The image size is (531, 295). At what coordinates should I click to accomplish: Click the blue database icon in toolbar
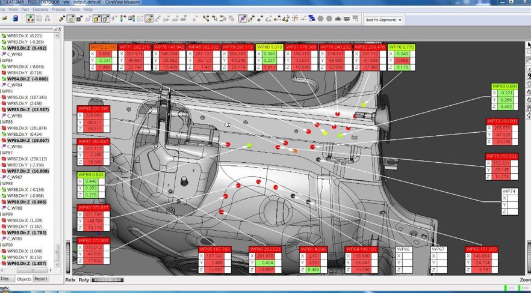coord(16,19)
